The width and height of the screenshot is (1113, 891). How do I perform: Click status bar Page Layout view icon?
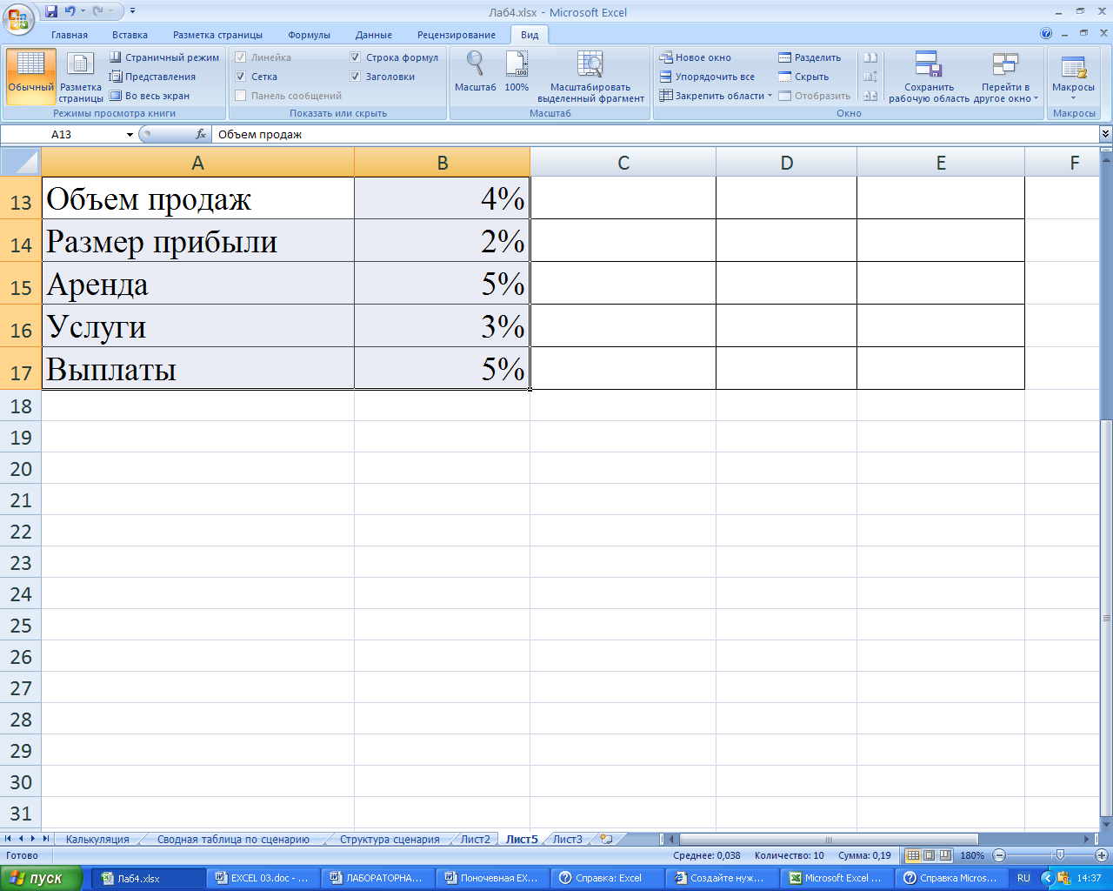[x=929, y=855]
